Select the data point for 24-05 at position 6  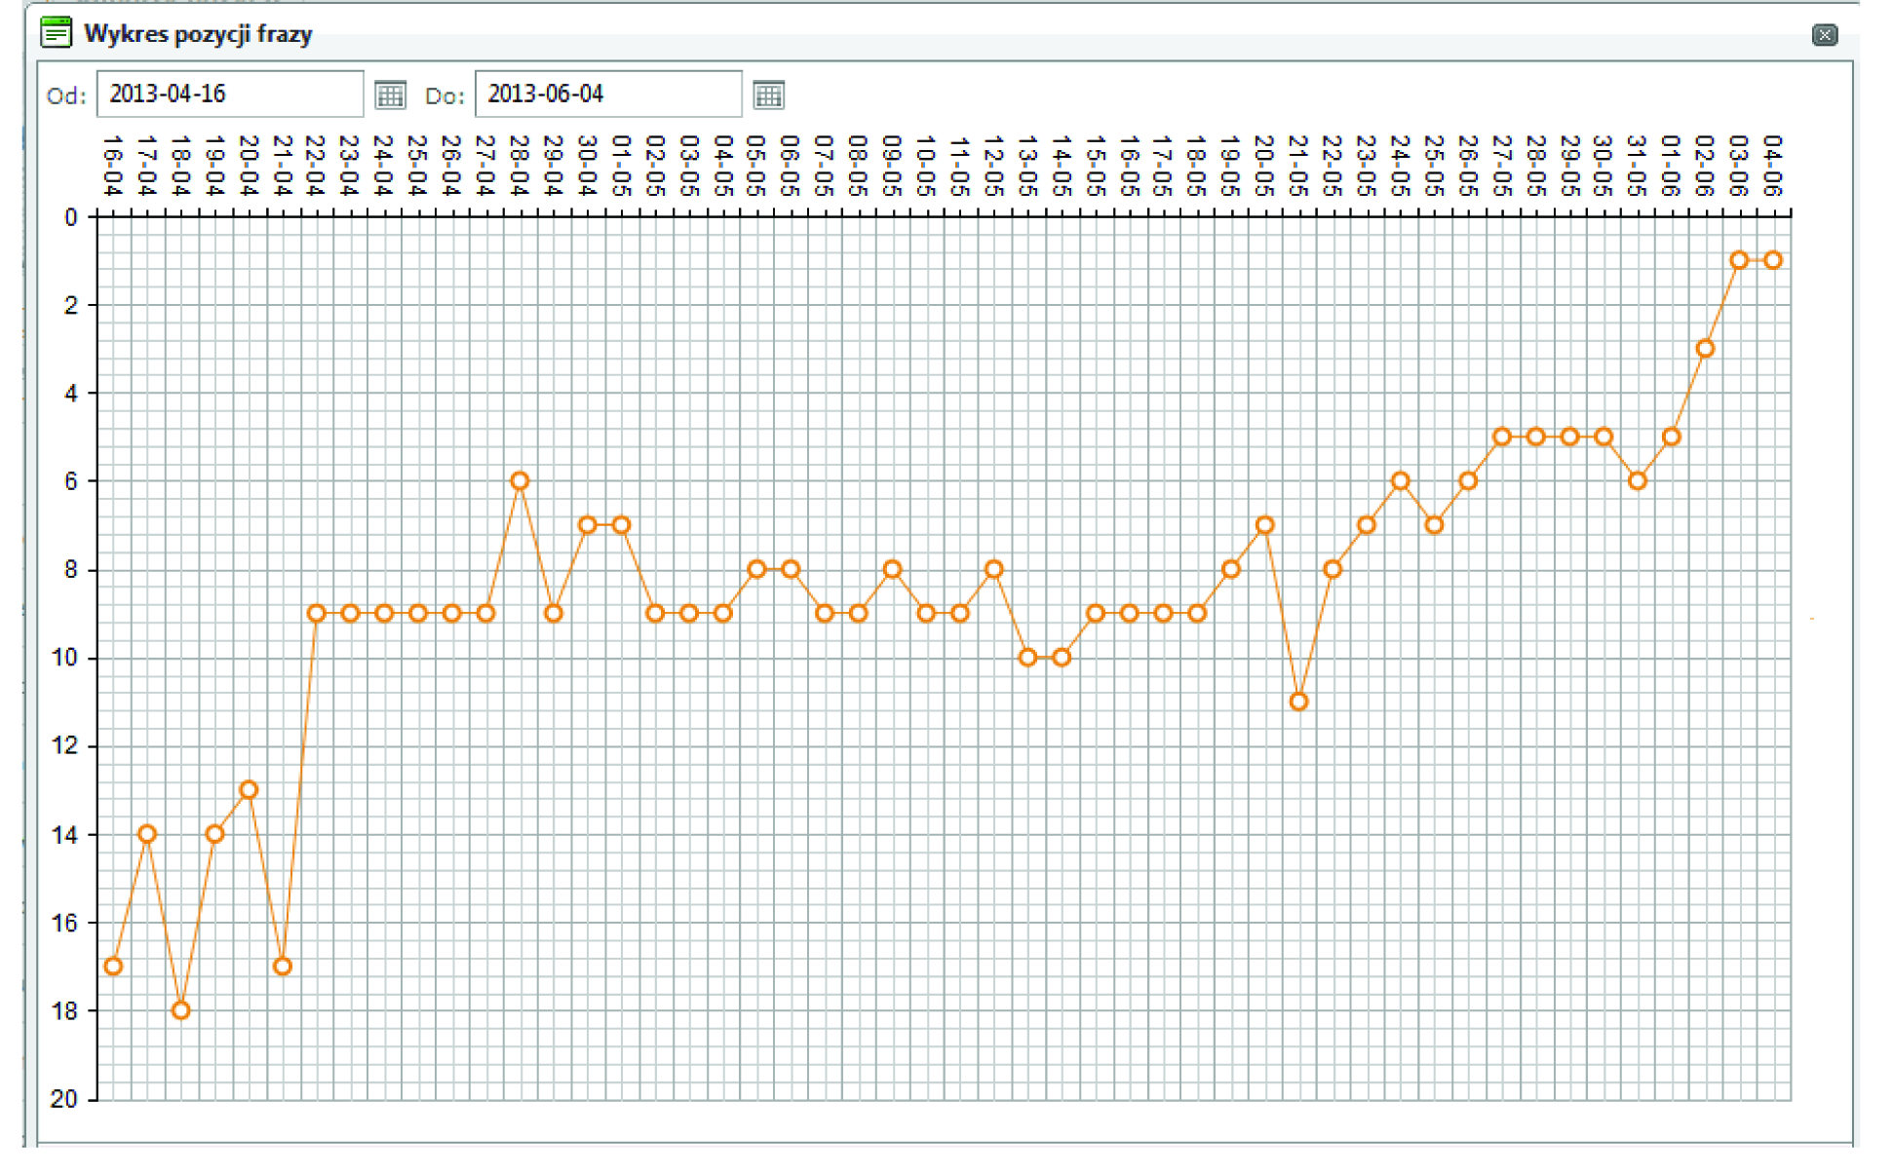1400,480
